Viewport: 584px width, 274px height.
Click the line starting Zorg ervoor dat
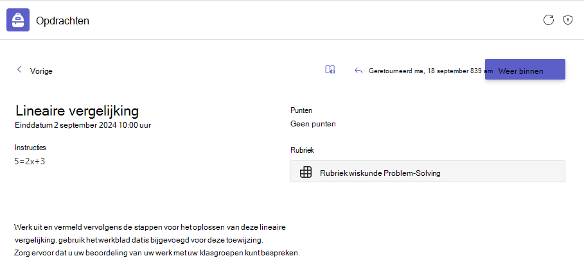[x=157, y=253]
